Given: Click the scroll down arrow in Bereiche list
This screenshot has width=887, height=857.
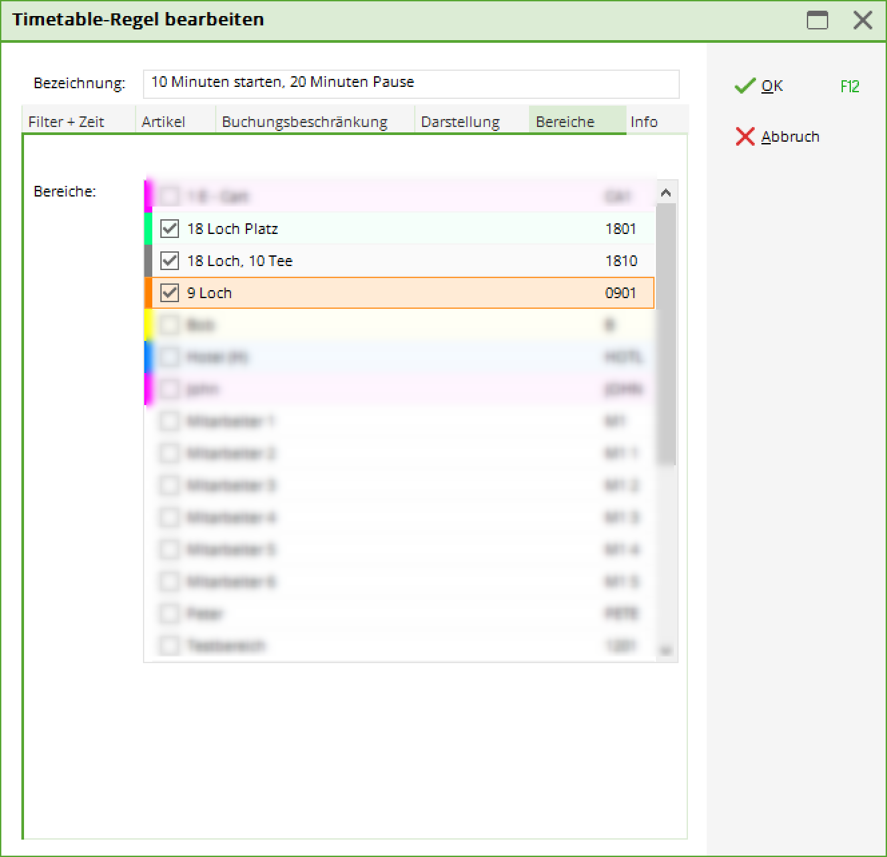Looking at the screenshot, I should click(666, 650).
